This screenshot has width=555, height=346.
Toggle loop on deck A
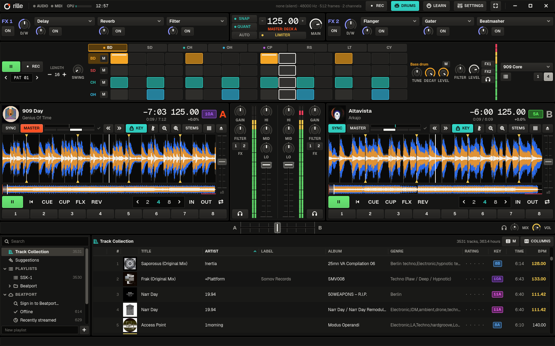[221, 202]
